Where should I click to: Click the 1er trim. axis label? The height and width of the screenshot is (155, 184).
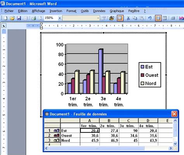coord(73,102)
